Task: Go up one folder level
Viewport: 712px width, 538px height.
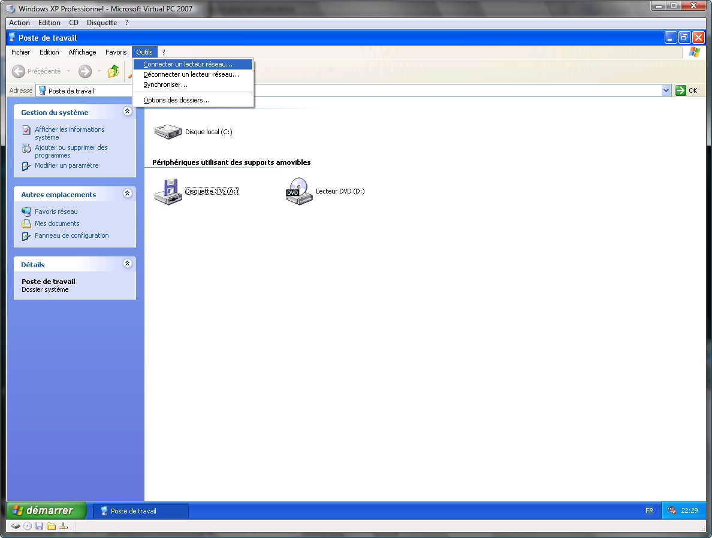Action: pyautogui.click(x=113, y=71)
